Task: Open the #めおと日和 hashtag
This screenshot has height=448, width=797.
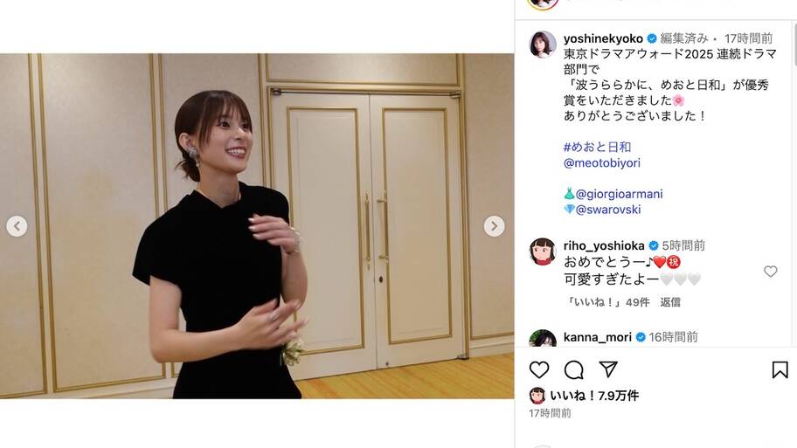Action: tap(597, 148)
